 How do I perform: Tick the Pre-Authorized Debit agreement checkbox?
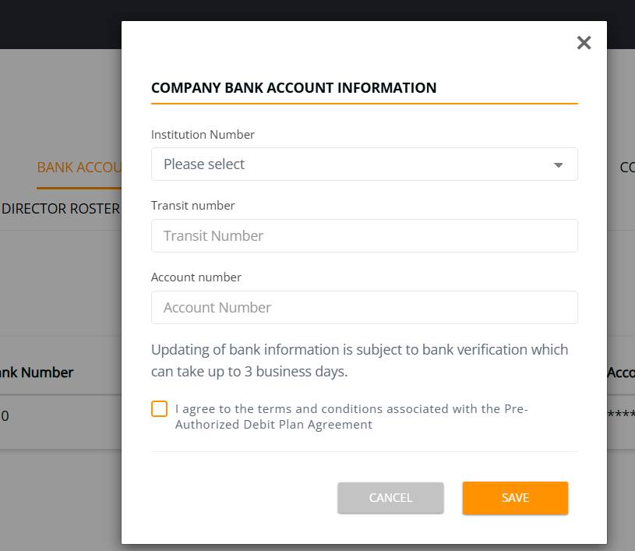click(x=159, y=409)
